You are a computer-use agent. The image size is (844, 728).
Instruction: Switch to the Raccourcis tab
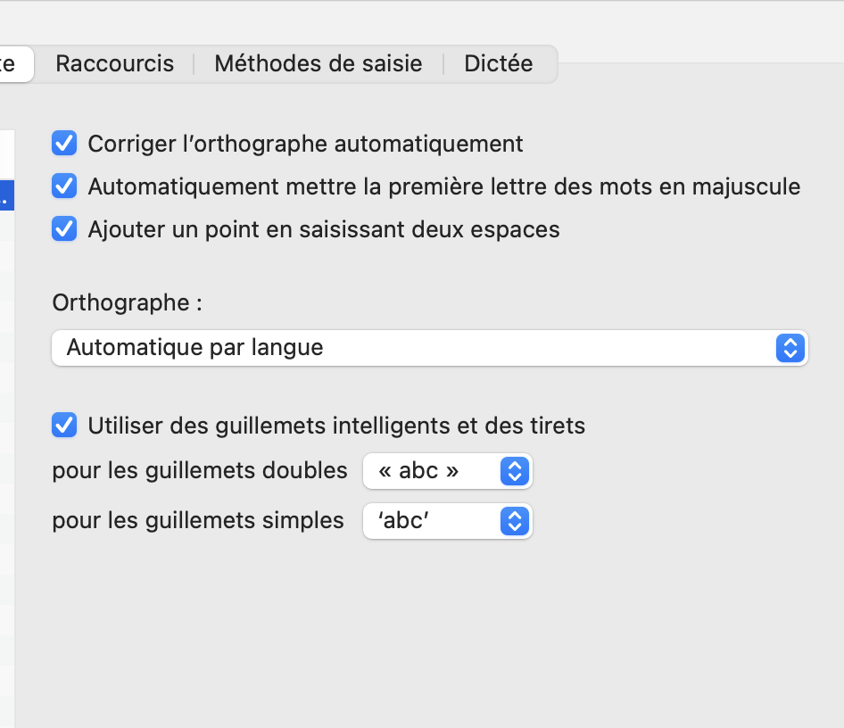click(114, 64)
